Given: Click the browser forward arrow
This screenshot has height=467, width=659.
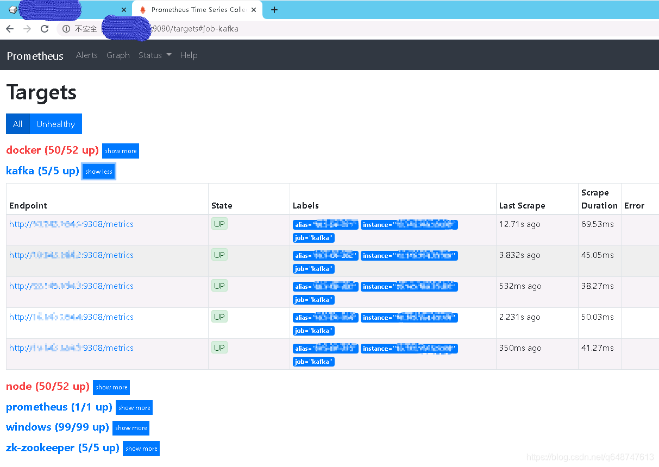Looking at the screenshot, I should point(27,29).
